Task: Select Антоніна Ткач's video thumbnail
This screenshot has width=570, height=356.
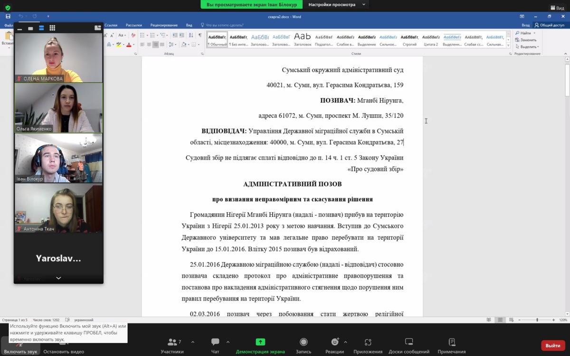Action: (x=58, y=208)
